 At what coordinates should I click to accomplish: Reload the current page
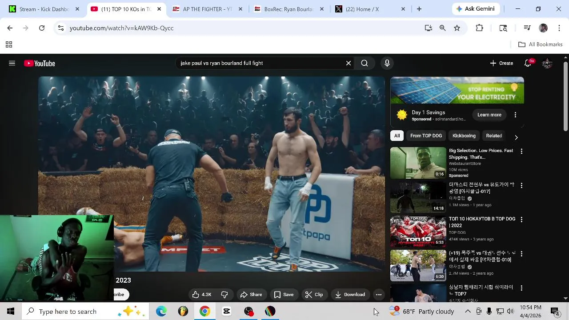pyautogui.click(x=42, y=28)
